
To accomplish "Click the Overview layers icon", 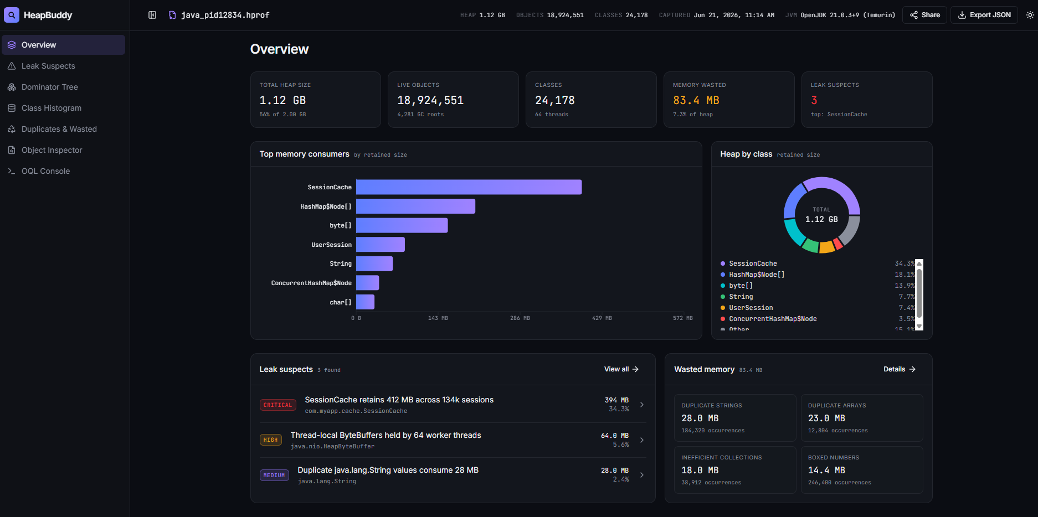I will (12, 45).
